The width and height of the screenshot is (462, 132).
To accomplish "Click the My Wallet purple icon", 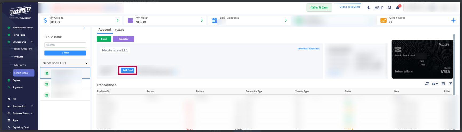I will point(130,20).
